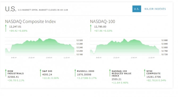
Task: Open the S&P 500 index label
Action: click(47, 71)
